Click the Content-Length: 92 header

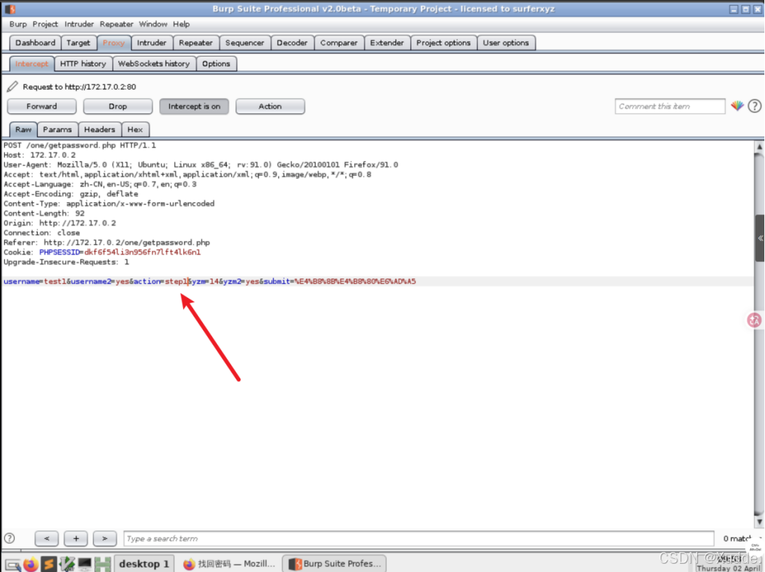click(44, 213)
